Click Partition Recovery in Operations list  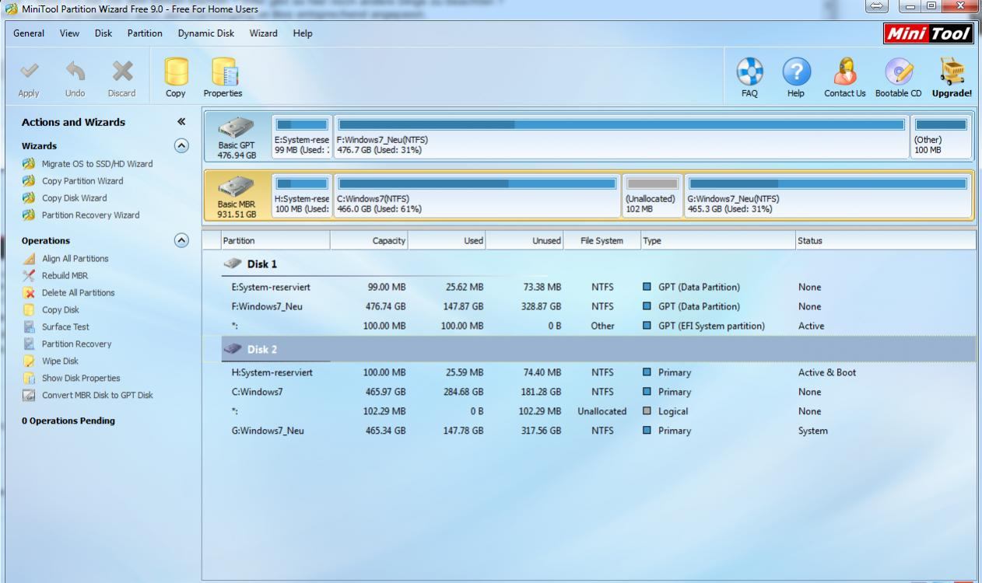[x=76, y=344]
